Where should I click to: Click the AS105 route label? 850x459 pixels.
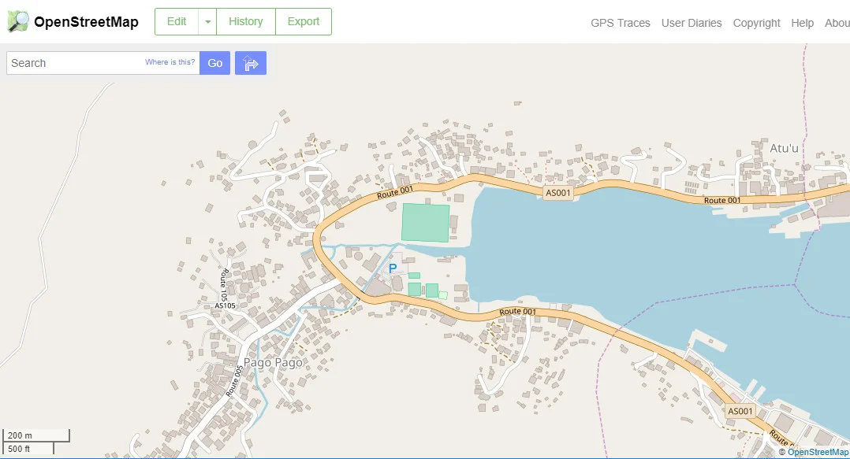225,305
